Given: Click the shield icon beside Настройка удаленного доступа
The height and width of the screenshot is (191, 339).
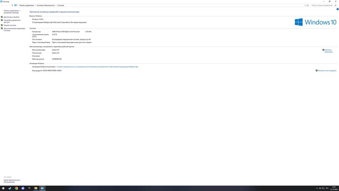Looking at the screenshot, I should (2, 20).
